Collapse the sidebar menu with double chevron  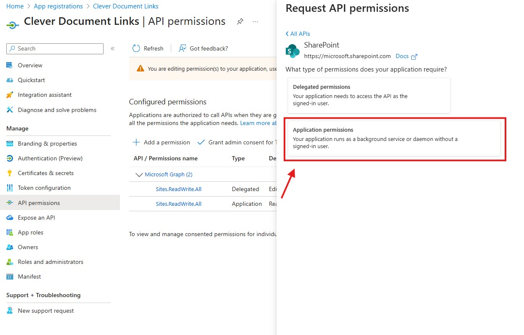coord(113,49)
